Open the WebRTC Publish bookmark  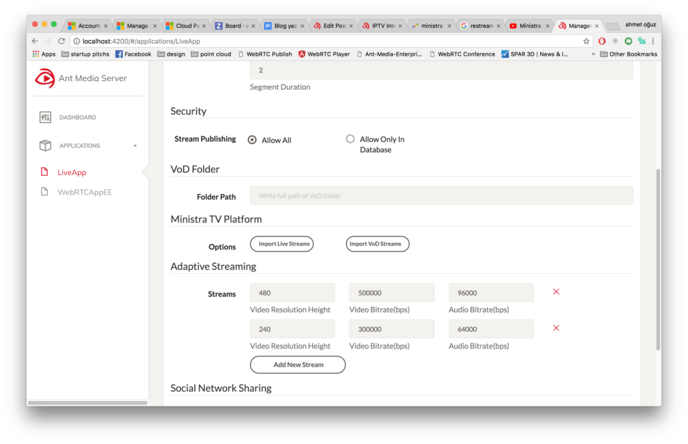coord(265,54)
